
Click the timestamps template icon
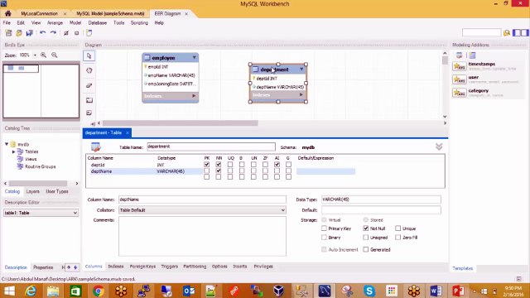coord(460,66)
